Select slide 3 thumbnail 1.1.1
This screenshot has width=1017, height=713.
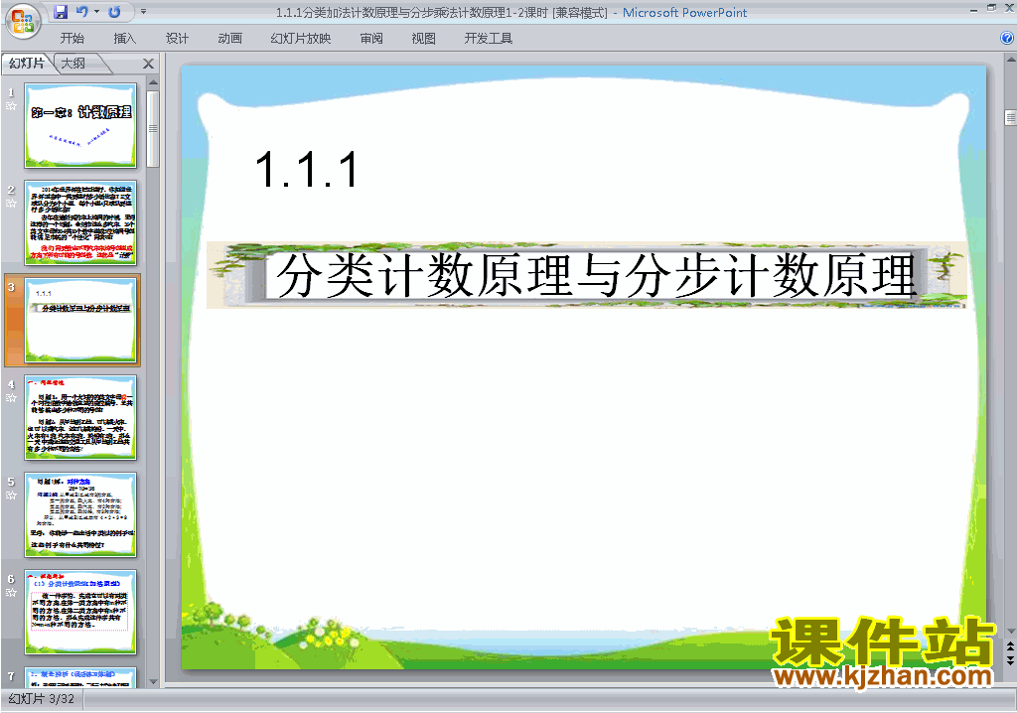[80, 320]
